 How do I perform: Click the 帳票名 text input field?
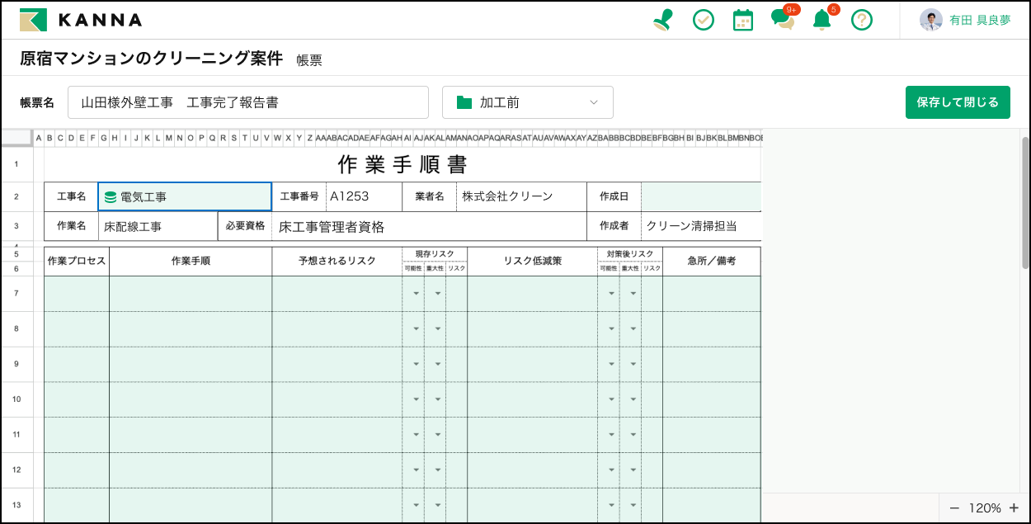pos(247,102)
